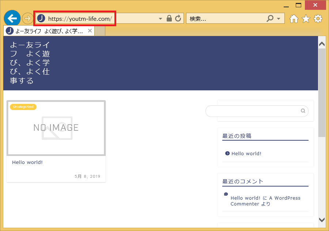The width and height of the screenshot is (329, 231).
Task: Close the よー友ライフ tab
Action: point(90,31)
